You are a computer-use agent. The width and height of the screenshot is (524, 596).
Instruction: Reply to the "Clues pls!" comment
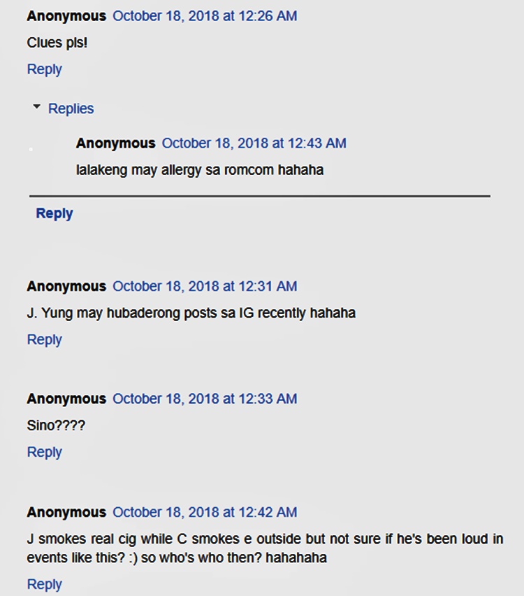pos(44,69)
